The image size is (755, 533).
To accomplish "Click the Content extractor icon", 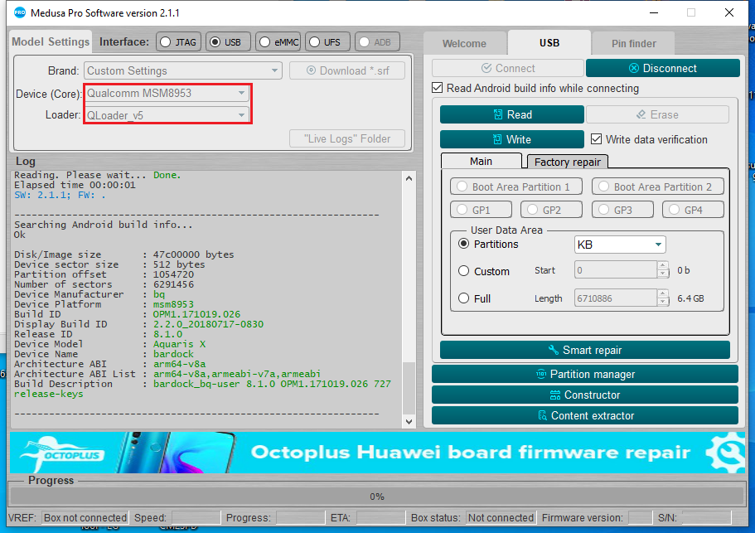I will (542, 415).
